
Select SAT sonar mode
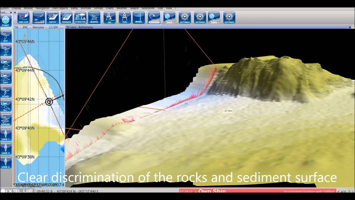click(x=6, y=64)
